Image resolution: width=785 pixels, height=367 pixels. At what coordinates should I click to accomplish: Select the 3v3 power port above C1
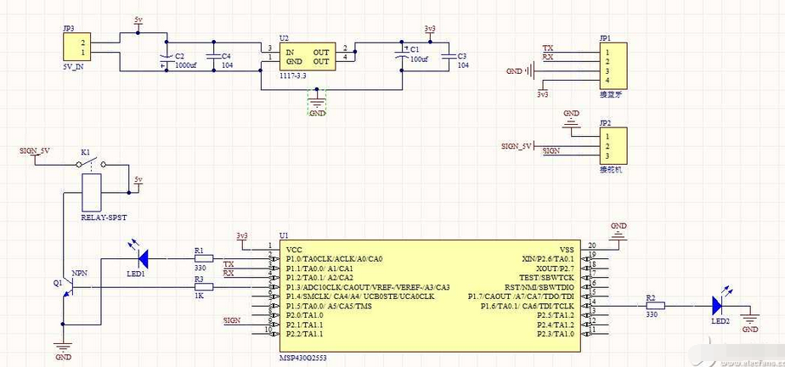(430, 34)
